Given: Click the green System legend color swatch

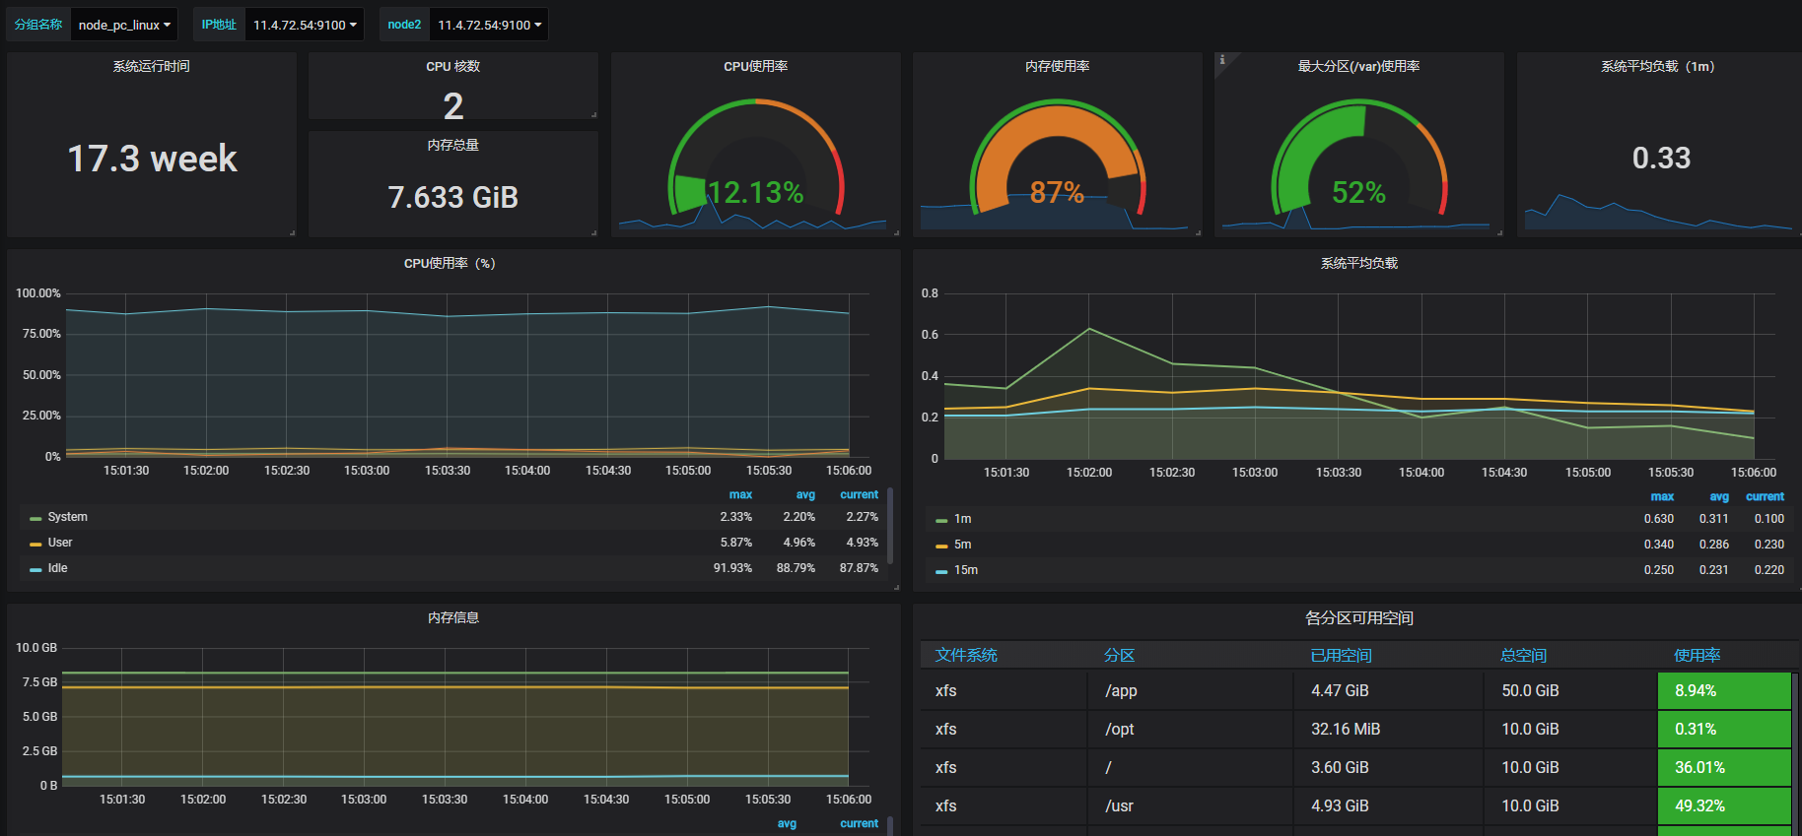Looking at the screenshot, I should pyautogui.click(x=35, y=518).
